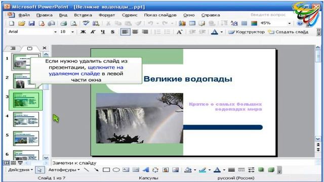Switch to the Outline tab in left pane
324x182 pixels.
[x=13, y=49]
